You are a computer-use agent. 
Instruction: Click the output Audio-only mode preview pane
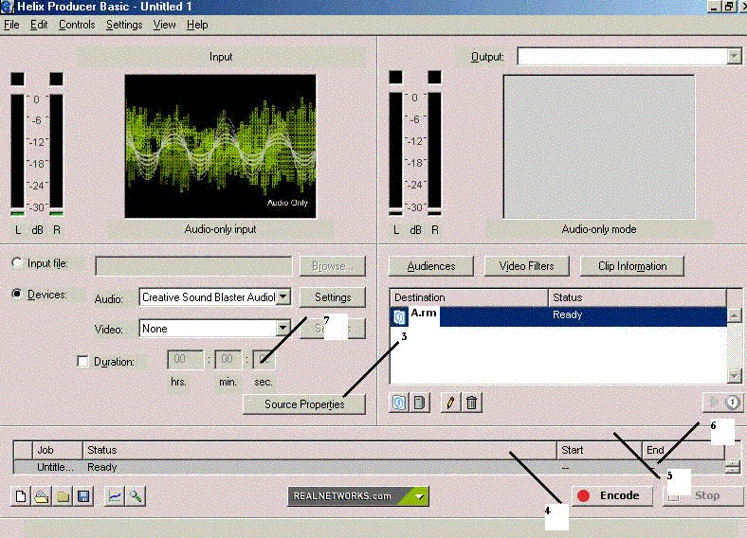point(599,147)
